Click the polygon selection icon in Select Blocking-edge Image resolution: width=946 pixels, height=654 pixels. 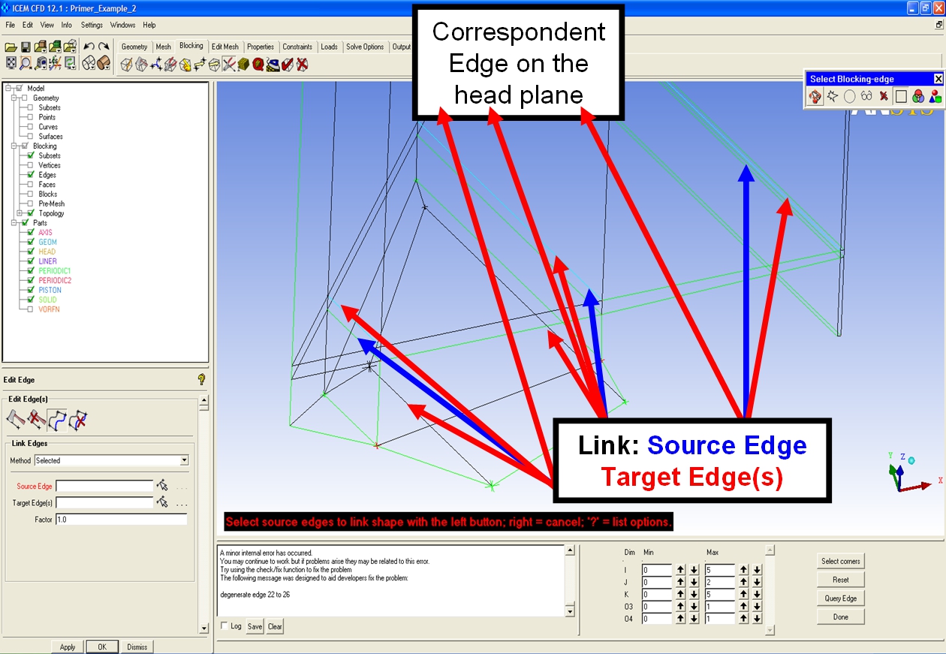832,96
